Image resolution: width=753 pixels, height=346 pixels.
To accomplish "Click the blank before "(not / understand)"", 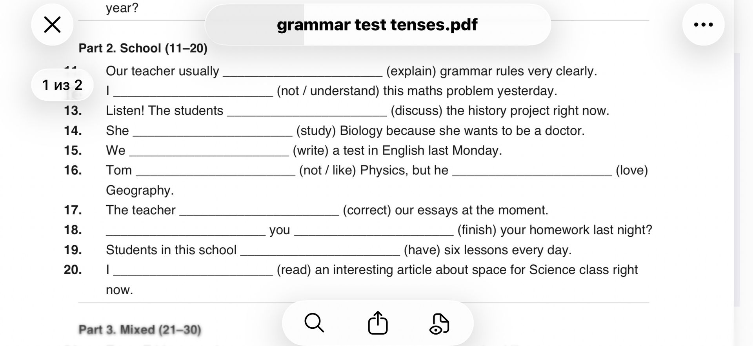I will point(193,92).
